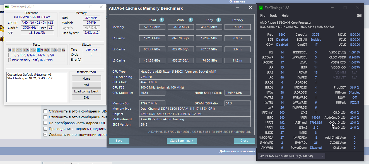The height and width of the screenshot is (164, 369).
Task: Expand the memory module dropdown in ZenTimings
Action: tap(291, 156)
